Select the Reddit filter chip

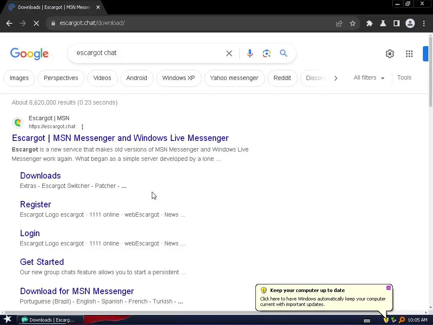click(282, 78)
